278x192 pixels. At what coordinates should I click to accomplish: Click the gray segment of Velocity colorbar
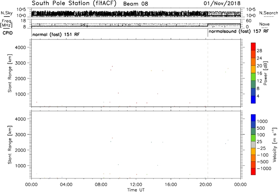coord(253,145)
